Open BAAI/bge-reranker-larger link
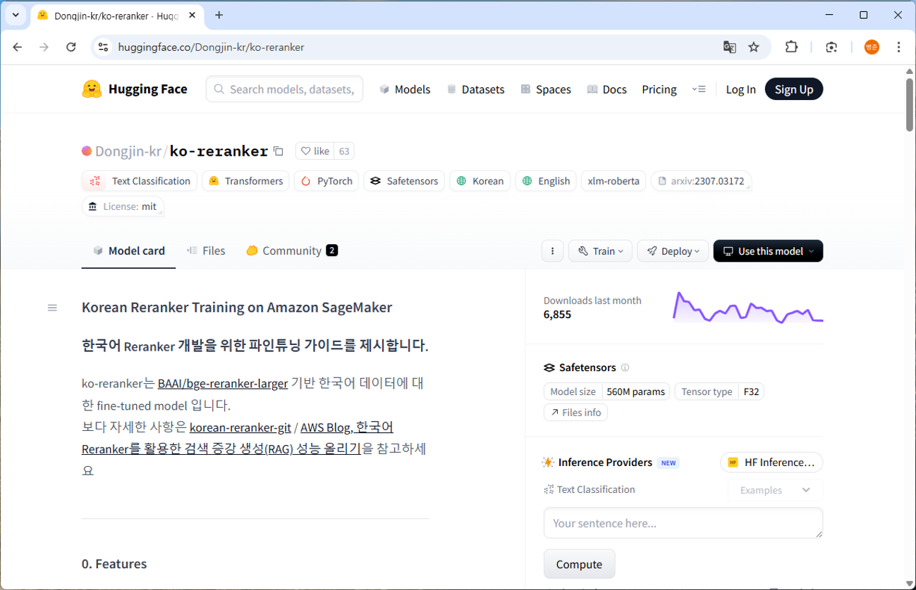The width and height of the screenshot is (916, 590). coord(223,384)
